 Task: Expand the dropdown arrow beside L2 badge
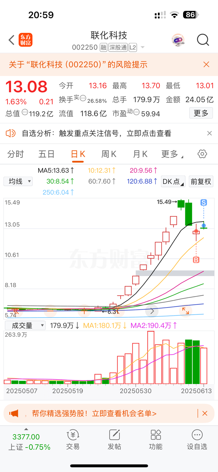(143, 47)
